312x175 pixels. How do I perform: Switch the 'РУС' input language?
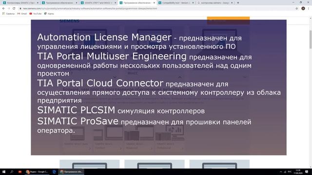pos(290,172)
